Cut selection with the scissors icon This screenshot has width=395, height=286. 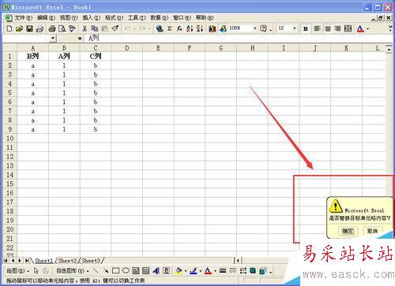click(x=85, y=28)
